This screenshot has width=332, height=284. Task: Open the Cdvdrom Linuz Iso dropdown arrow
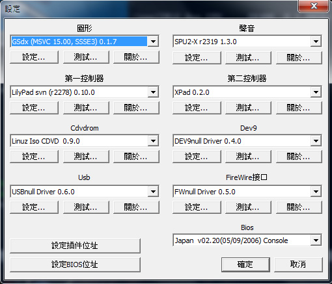(x=153, y=141)
